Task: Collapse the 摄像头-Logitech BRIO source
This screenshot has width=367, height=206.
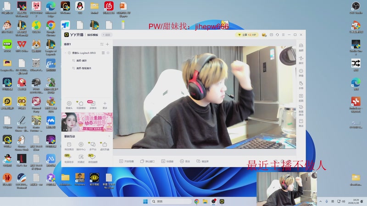Action: 65,53
